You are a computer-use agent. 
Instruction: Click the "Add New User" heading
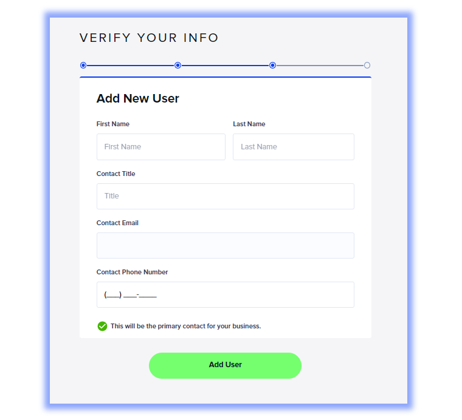(x=138, y=98)
